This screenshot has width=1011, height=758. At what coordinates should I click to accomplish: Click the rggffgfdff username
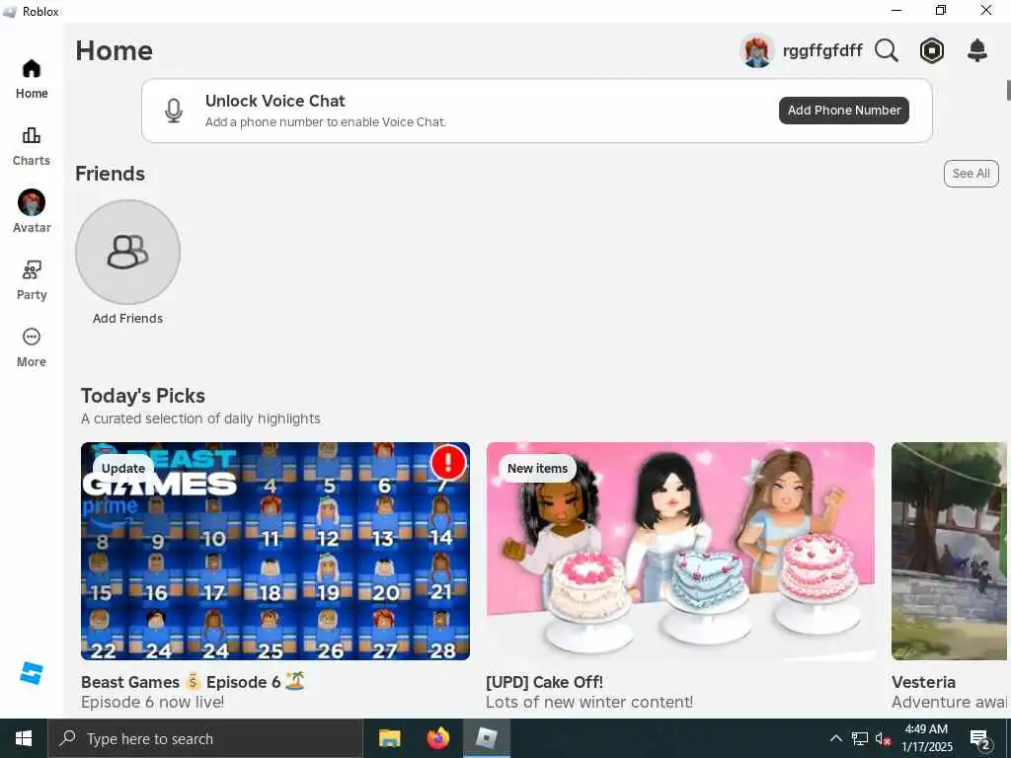pyautogui.click(x=822, y=50)
